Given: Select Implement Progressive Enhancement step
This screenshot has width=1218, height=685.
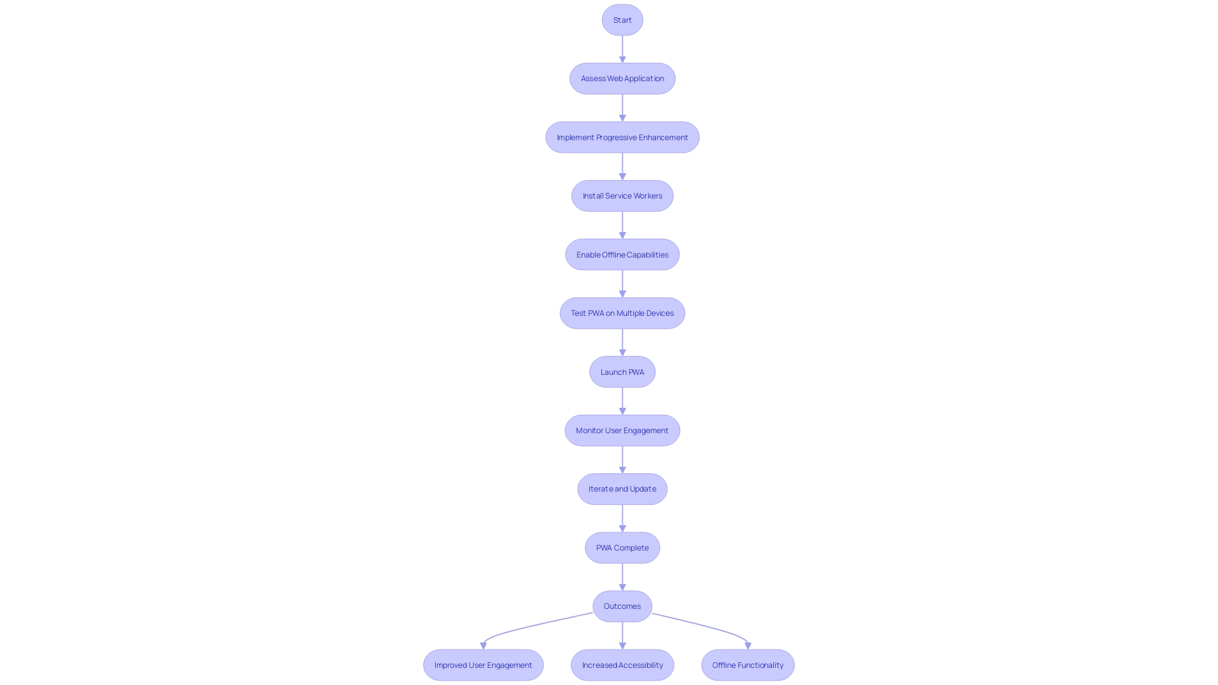Looking at the screenshot, I should [622, 136].
